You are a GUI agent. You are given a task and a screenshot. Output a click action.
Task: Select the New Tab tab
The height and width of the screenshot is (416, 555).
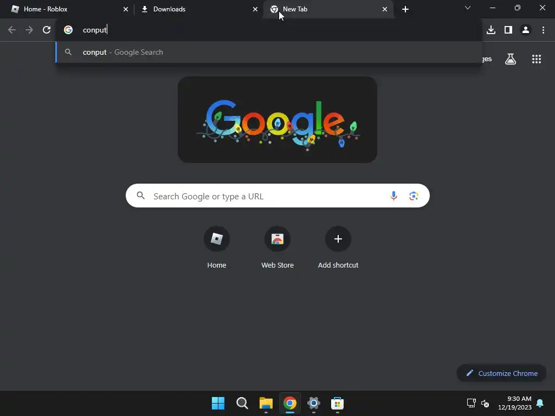pos(328,9)
